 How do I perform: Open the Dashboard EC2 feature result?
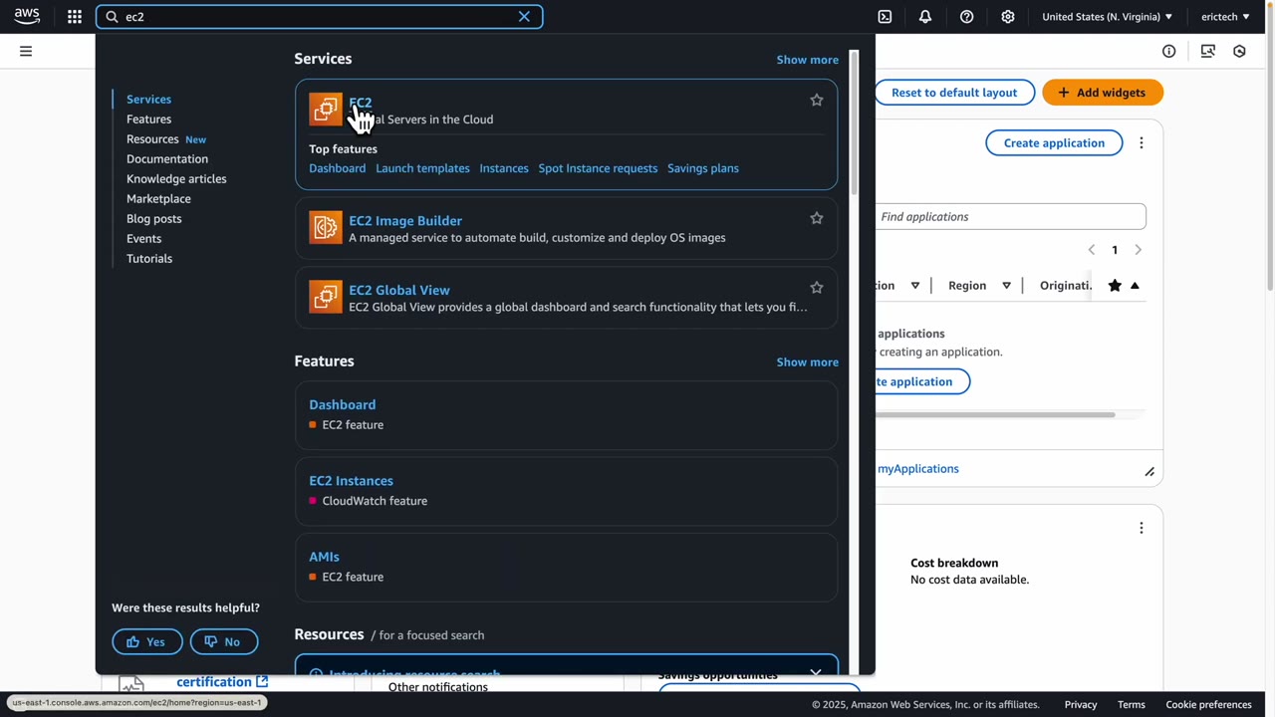(342, 404)
